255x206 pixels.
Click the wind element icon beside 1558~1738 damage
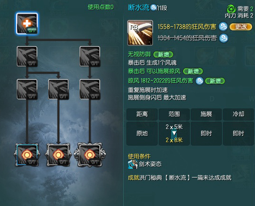(223, 26)
